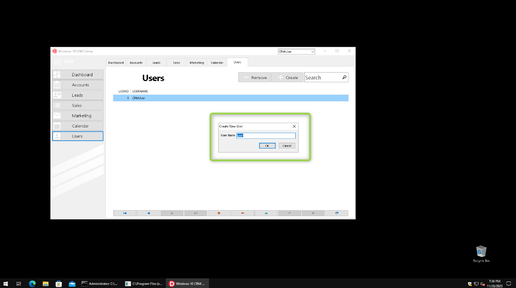
Task: Cancel the Create New User dialog
Action: point(287,146)
